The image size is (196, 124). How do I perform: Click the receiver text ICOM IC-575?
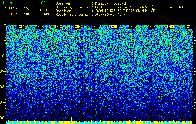106,11
